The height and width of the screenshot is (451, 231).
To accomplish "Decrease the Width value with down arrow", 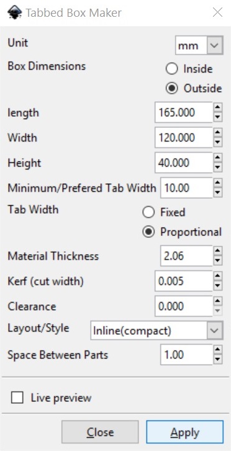I will 219,142.
